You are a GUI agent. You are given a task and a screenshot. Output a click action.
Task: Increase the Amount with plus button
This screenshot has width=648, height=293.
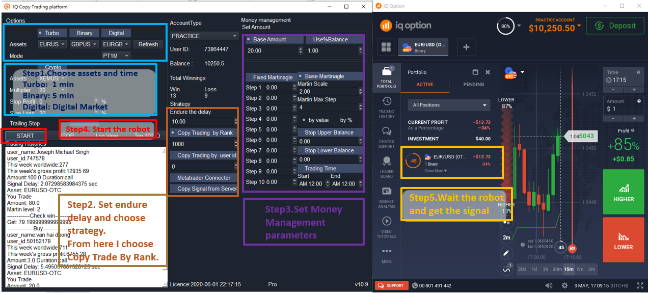(634, 118)
